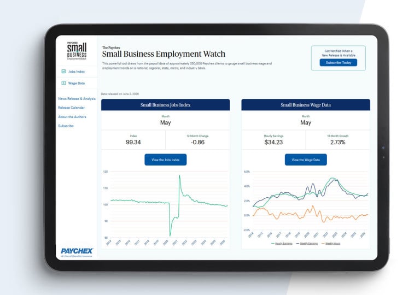
Task: Click View the Wage Data button
Action: (x=306, y=160)
